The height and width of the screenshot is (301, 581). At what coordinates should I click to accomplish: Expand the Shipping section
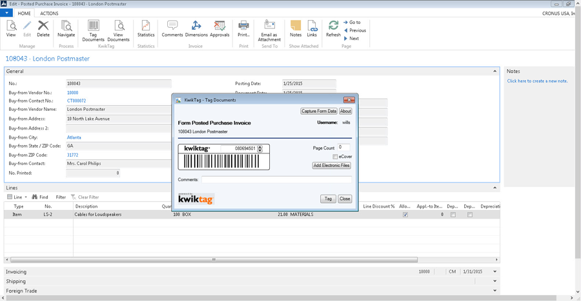pyautogui.click(x=494, y=281)
